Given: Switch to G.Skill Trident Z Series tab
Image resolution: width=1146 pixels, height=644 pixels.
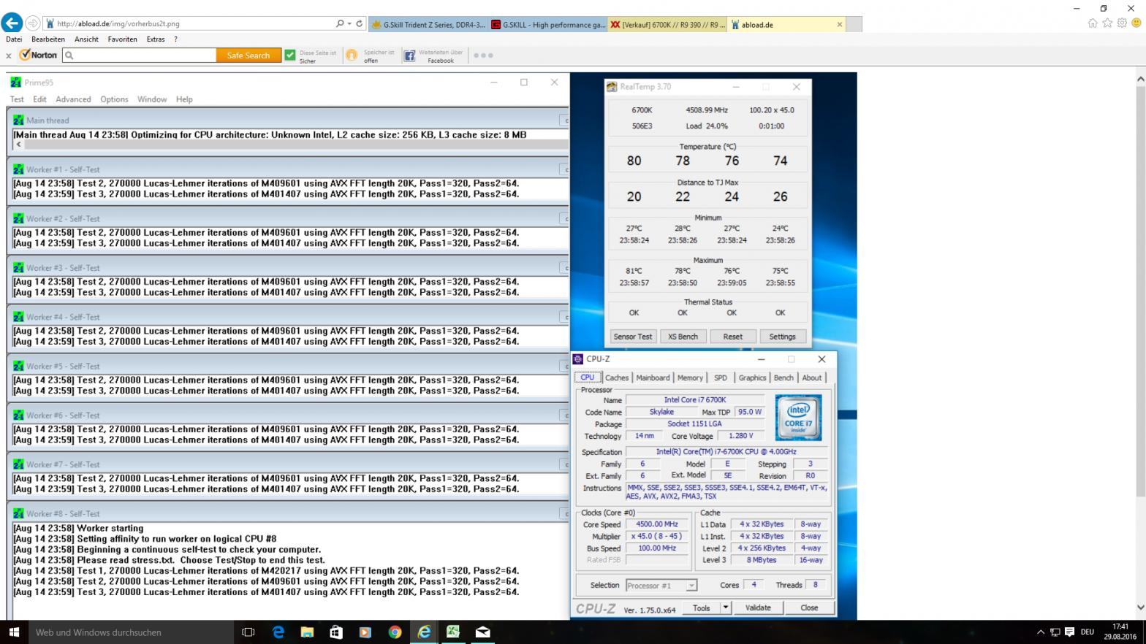Looking at the screenshot, I should [428, 24].
